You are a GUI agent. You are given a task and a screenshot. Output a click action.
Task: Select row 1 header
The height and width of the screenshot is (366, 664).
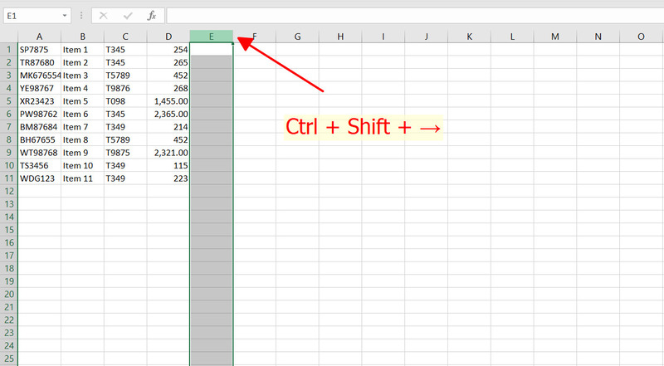(x=8, y=50)
